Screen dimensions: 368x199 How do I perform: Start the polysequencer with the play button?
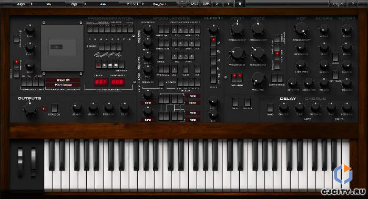(x=104, y=65)
